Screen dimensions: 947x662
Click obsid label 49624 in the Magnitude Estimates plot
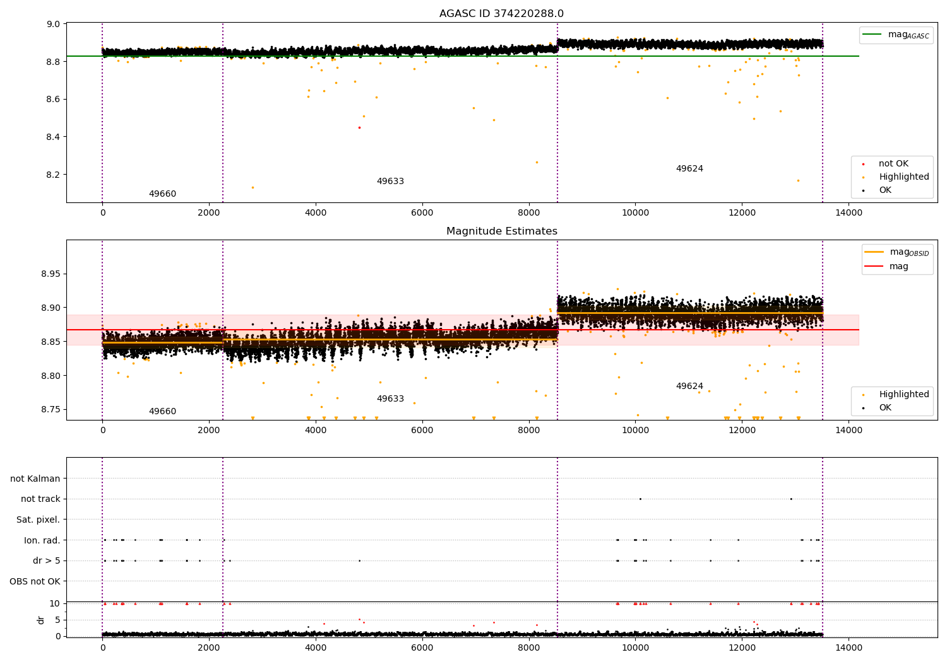pyautogui.click(x=689, y=386)
